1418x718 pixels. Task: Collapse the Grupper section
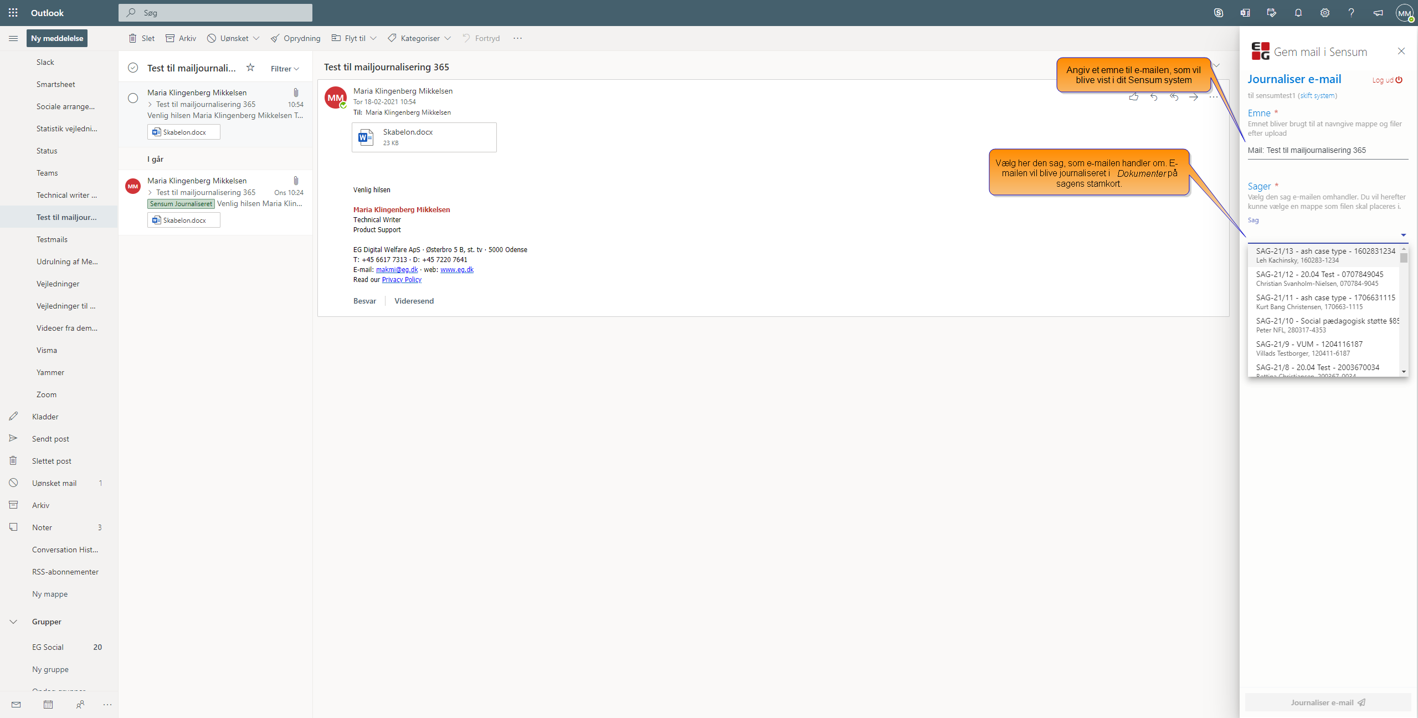point(13,622)
